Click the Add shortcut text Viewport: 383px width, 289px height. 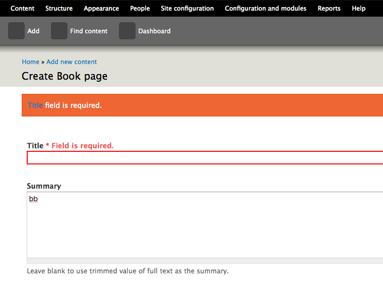click(33, 31)
